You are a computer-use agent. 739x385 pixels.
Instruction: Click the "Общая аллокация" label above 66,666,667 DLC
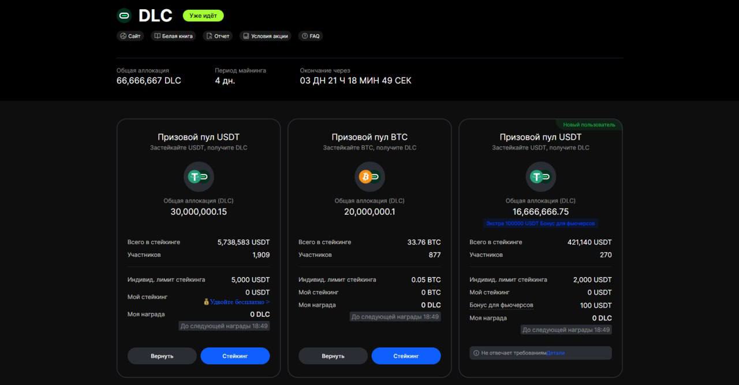click(143, 70)
